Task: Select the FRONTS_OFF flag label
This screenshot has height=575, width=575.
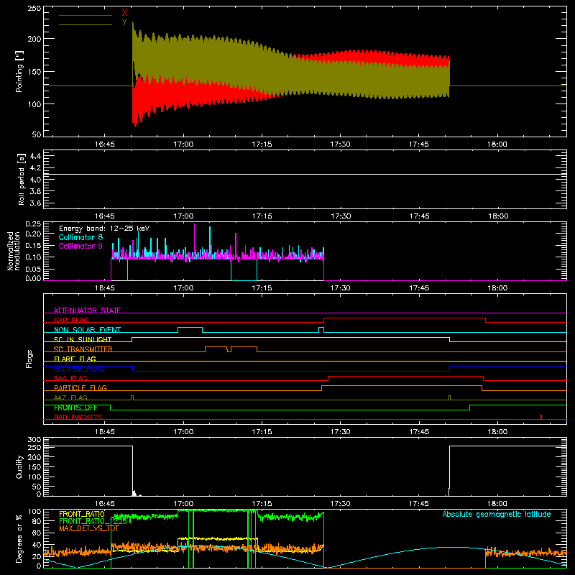Action: [75, 408]
